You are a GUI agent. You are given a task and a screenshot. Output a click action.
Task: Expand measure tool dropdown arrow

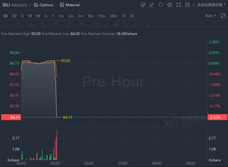pyautogui.click(x=73, y=25)
